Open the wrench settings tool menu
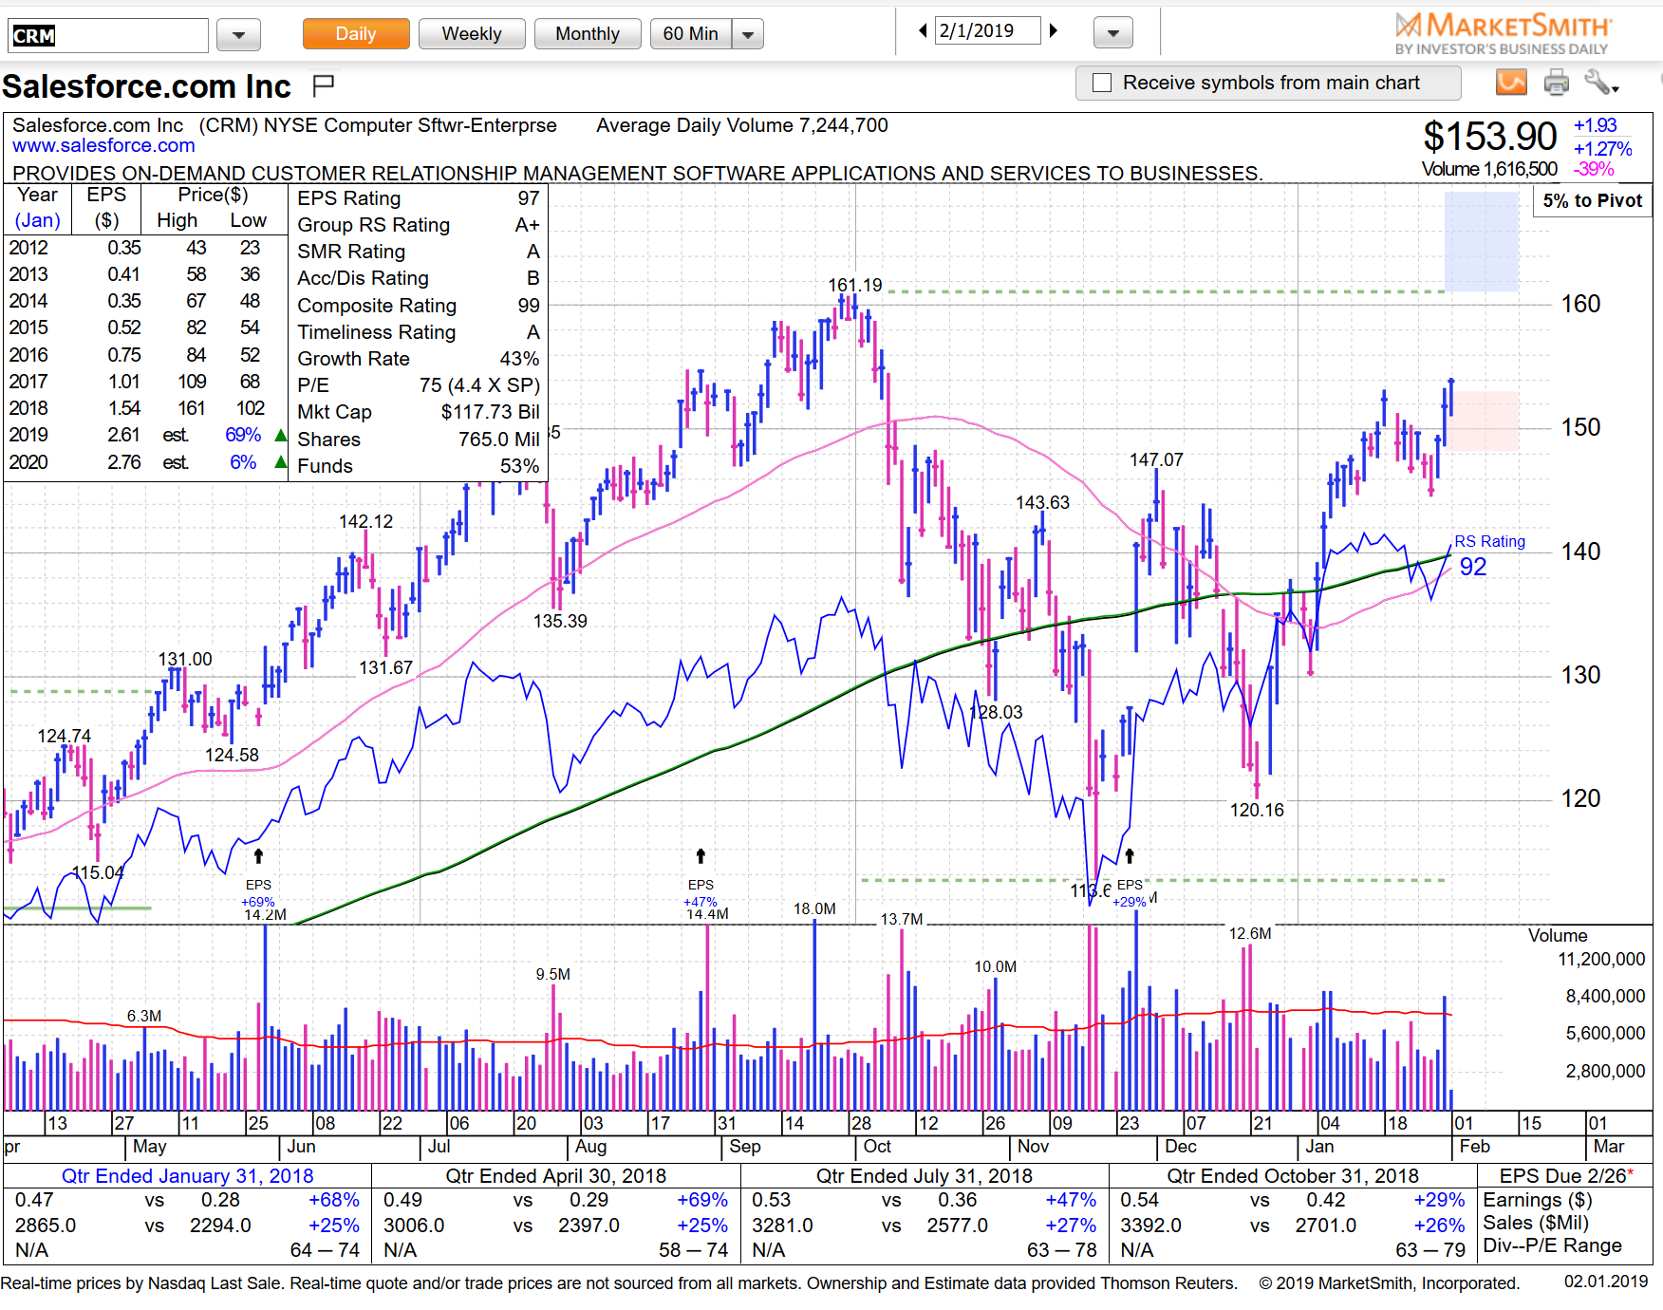 (x=1602, y=84)
